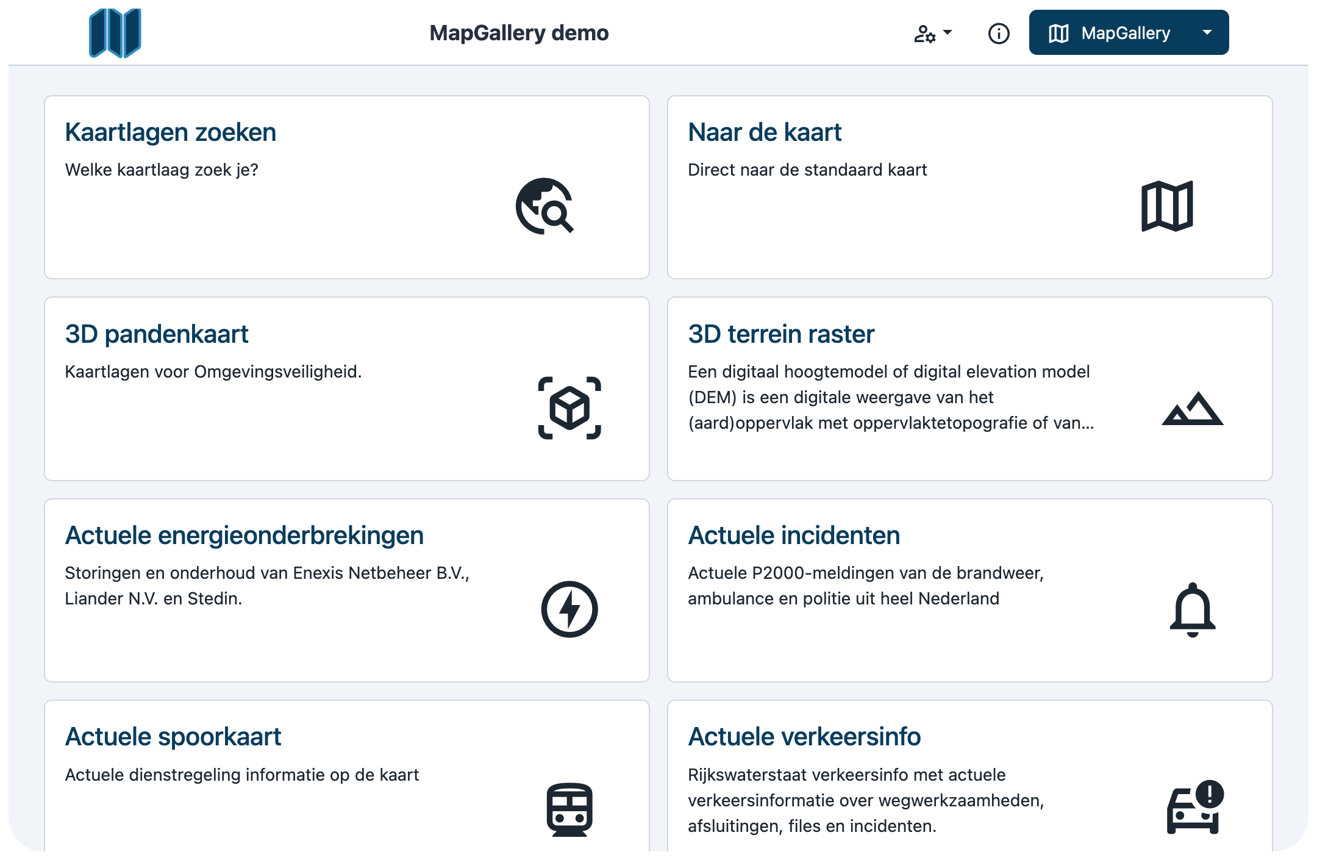Click the folded map icon
This screenshot has height=860, width=1317.
(x=1167, y=206)
